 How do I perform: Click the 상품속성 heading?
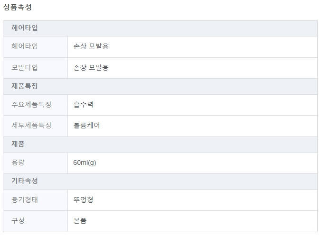pos(18,7)
